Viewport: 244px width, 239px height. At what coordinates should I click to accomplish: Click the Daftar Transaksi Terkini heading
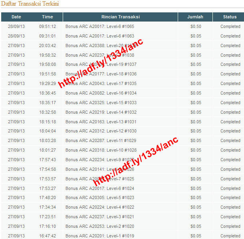click(30, 4)
